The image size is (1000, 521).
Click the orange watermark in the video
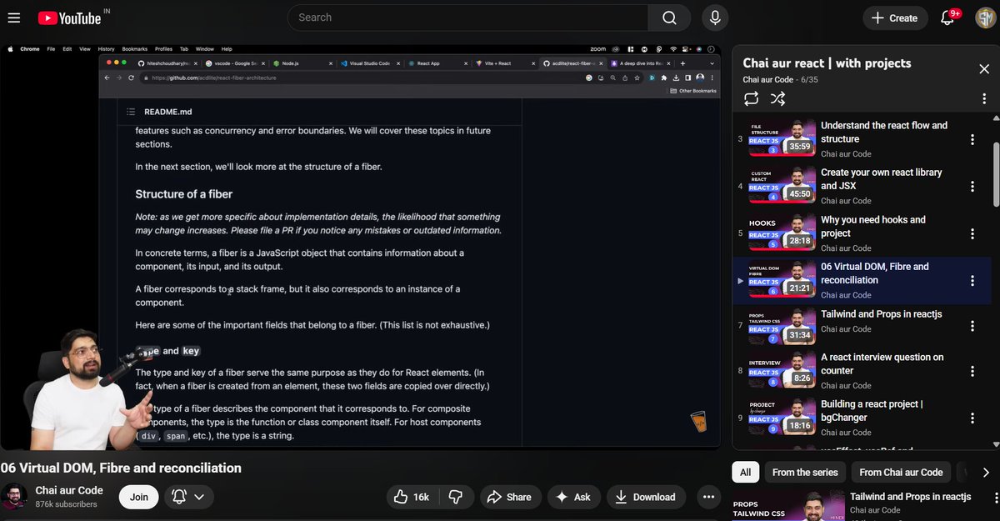point(699,421)
